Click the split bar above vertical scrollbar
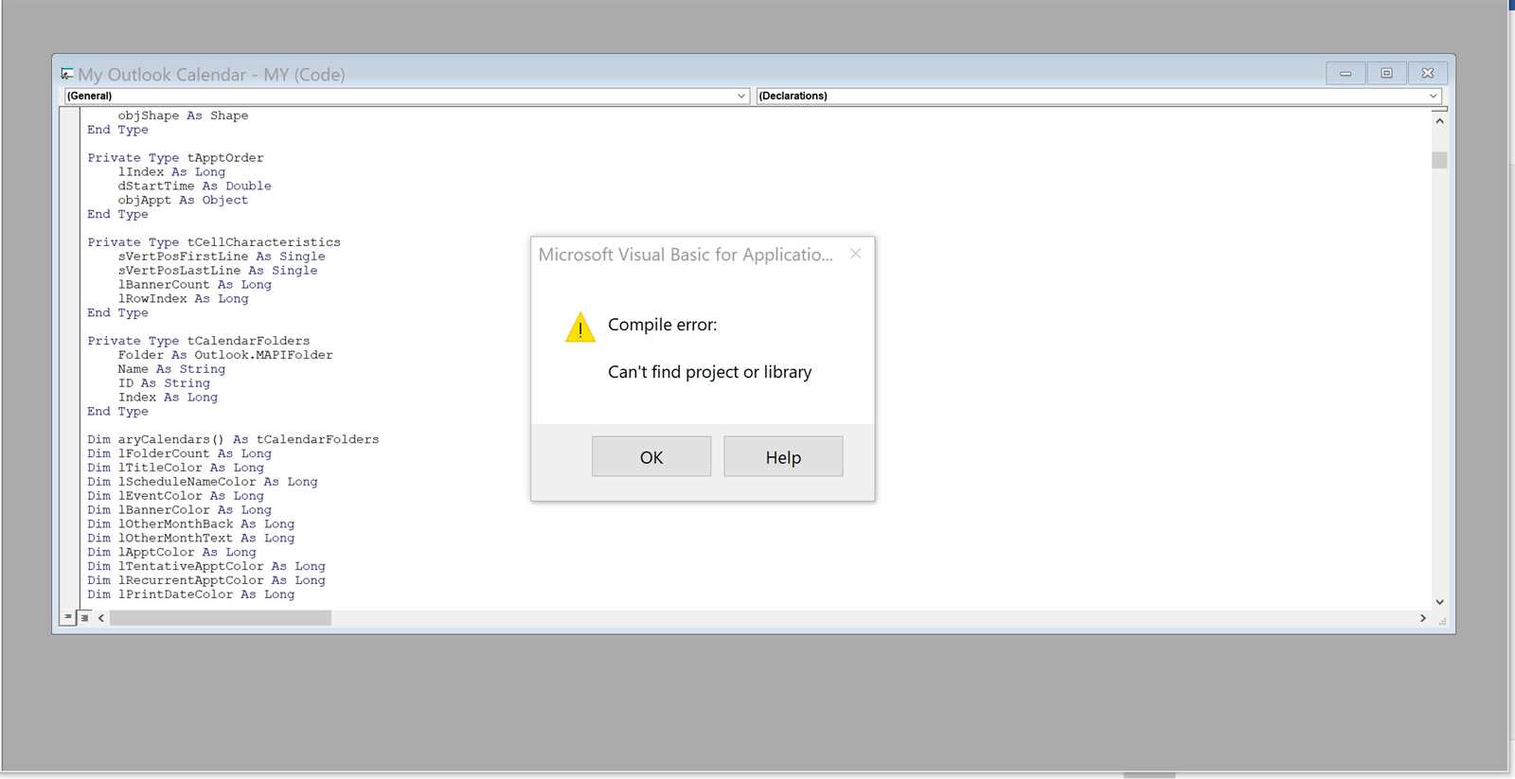1515x779 pixels. tap(1439, 109)
